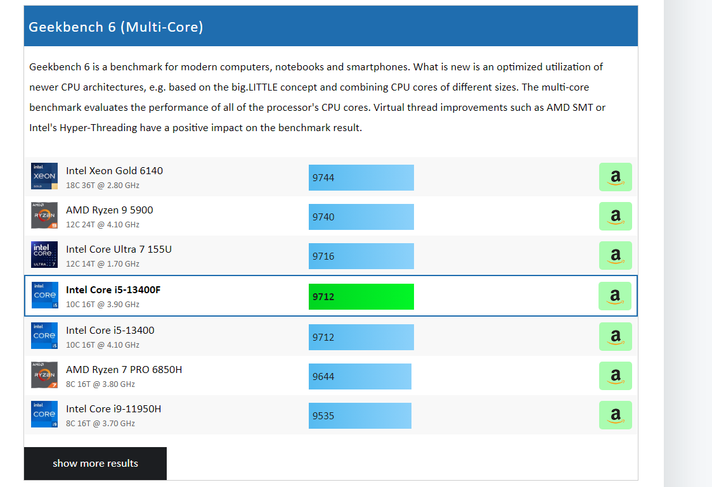Click Amazon icon for Intel Xeon Gold 6140
The image size is (712, 487).
615,177
